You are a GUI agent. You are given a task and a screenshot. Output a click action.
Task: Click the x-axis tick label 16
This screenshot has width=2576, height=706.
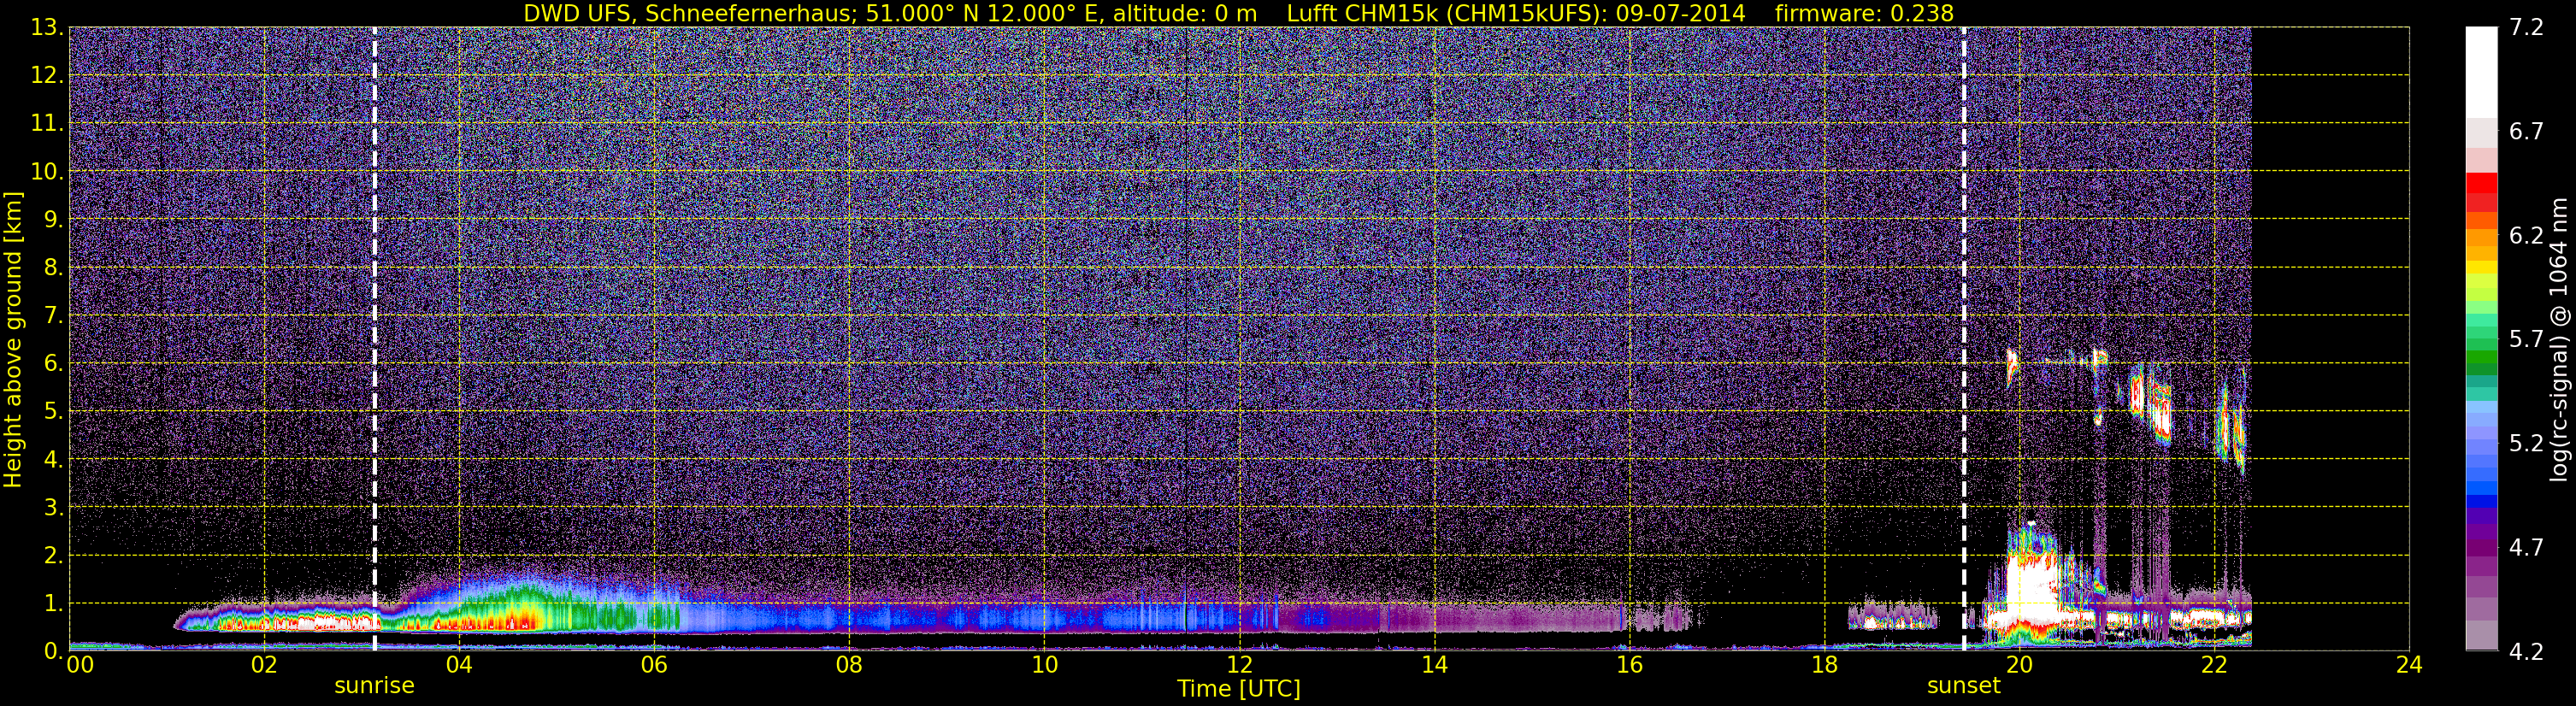coord(1629,665)
